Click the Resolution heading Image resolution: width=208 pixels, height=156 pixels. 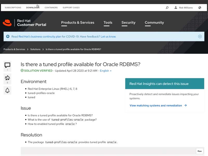(x=31, y=135)
